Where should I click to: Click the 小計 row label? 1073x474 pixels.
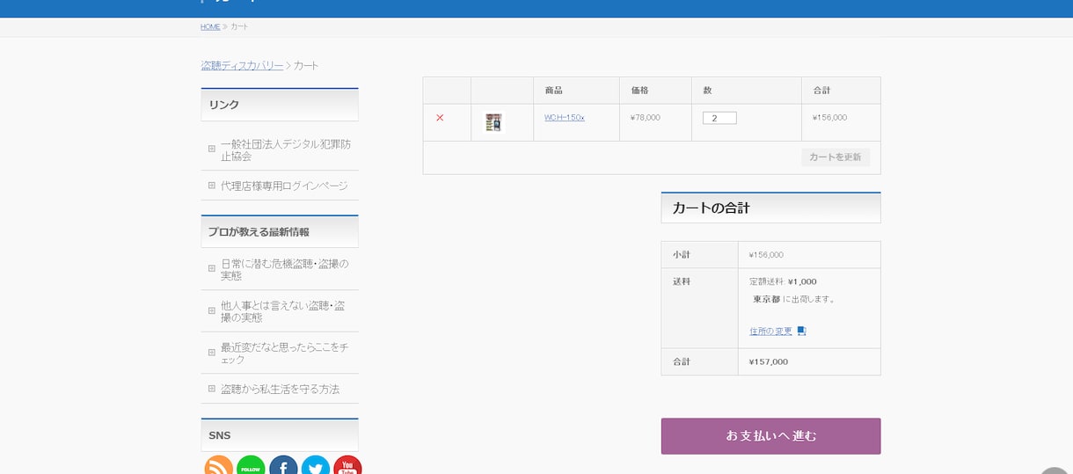[x=682, y=254]
